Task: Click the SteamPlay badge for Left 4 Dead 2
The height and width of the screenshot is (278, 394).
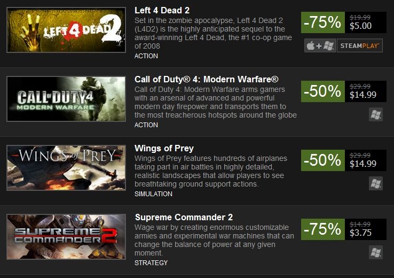Action: [360, 45]
